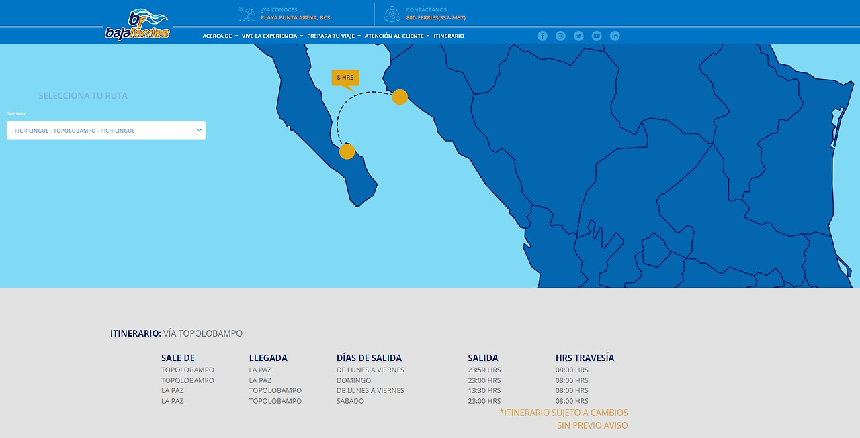
Task: Click the ¿Ya conoces... label
Action: pos(282,10)
